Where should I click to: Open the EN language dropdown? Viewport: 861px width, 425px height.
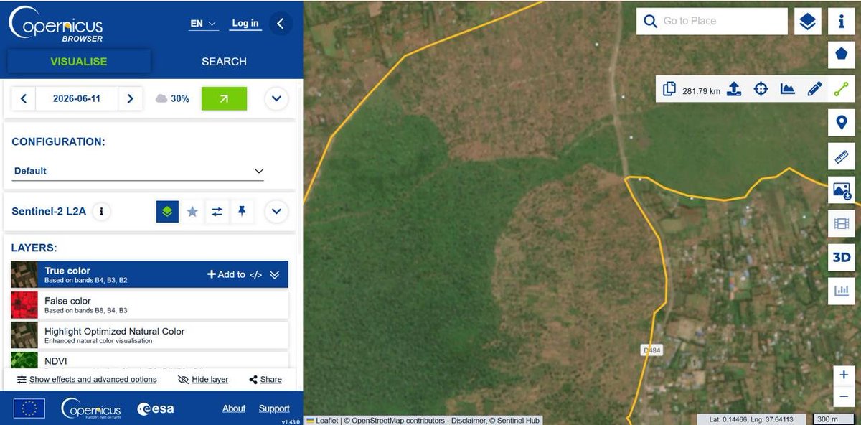click(204, 24)
